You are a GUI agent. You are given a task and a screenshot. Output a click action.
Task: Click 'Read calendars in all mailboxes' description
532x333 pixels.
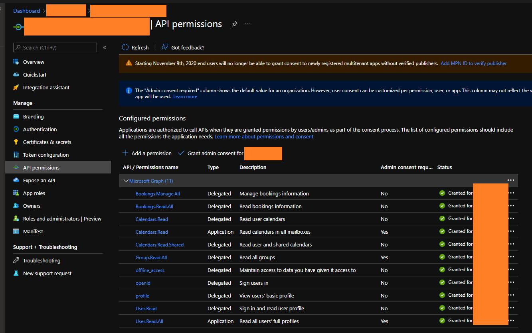(275, 232)
